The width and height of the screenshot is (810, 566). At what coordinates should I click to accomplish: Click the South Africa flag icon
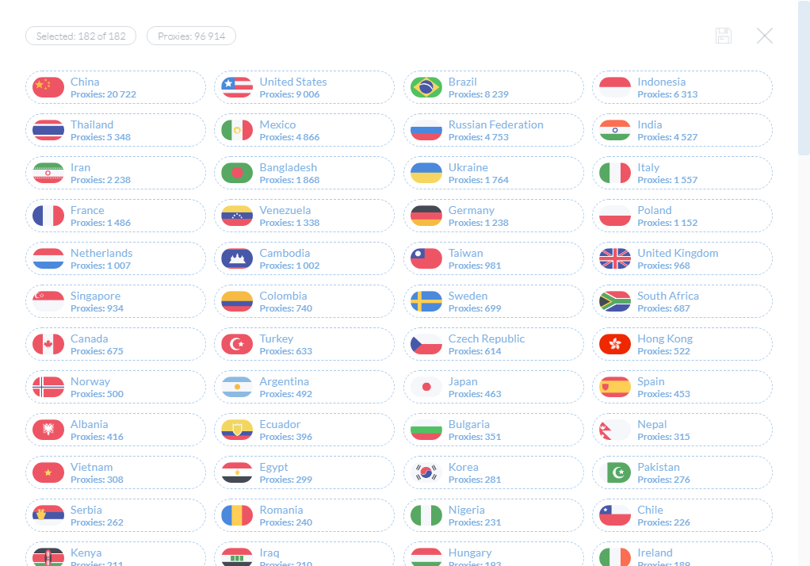[615, 302]
